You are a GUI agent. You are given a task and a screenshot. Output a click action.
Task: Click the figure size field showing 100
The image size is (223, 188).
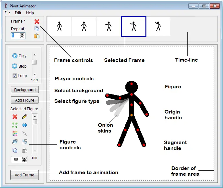click(x=16, y=159)
